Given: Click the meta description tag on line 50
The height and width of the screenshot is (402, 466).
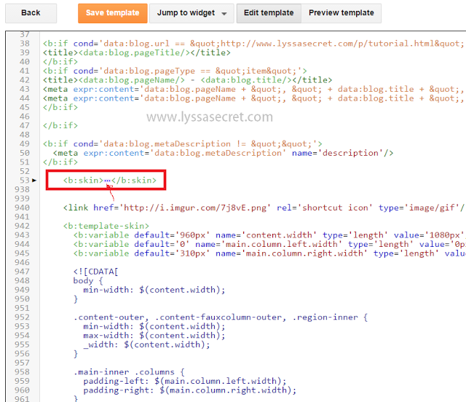Looking at the screenshot, I should 224,153.
